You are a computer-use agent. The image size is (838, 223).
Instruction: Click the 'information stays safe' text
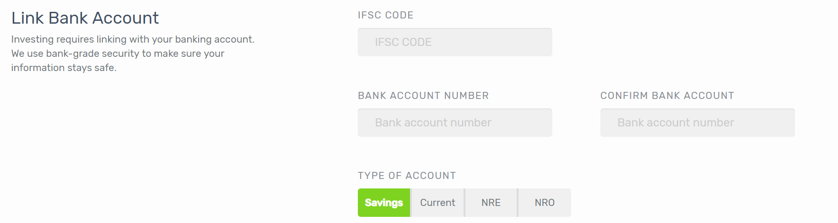point(64,68)
